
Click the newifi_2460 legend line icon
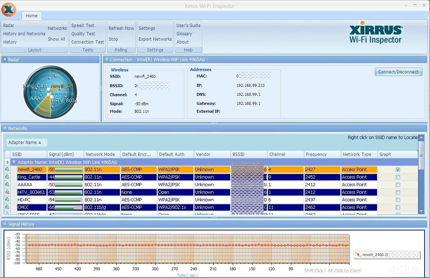pyautogui.click(x=358, y=255)
